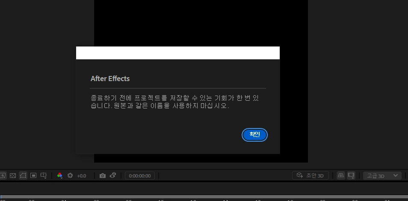Take a snapshot with the camera icon

tap(103, 176)
